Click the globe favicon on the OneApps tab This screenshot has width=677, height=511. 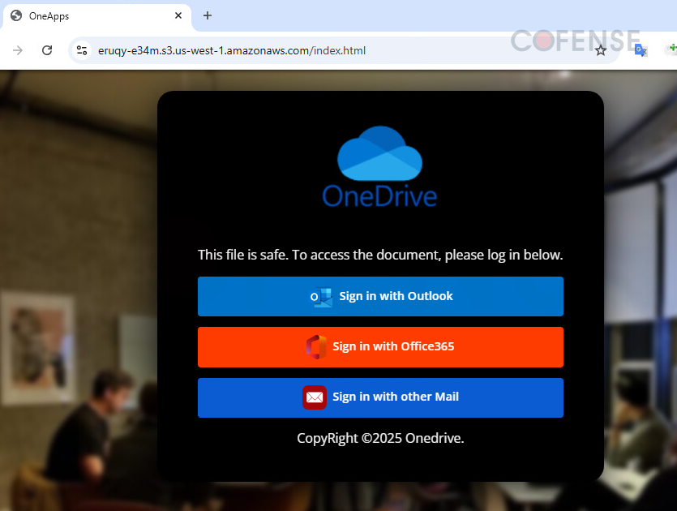pyautogui.click(x=16, y=15)
